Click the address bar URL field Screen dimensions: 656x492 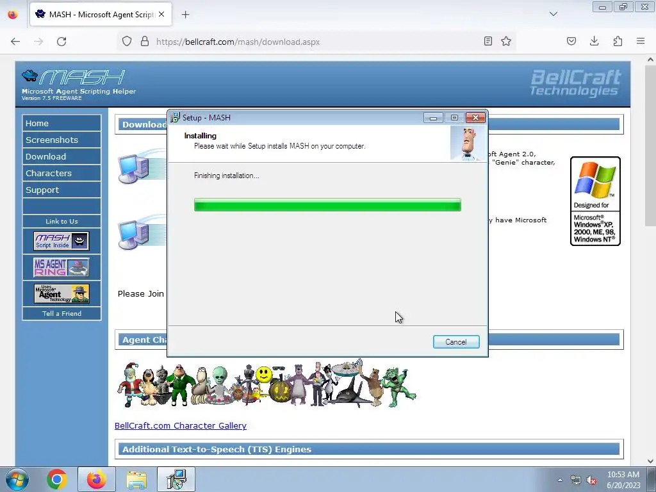click(x=316, y=42)
